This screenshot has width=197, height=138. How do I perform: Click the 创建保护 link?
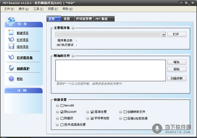click(23, 69)
